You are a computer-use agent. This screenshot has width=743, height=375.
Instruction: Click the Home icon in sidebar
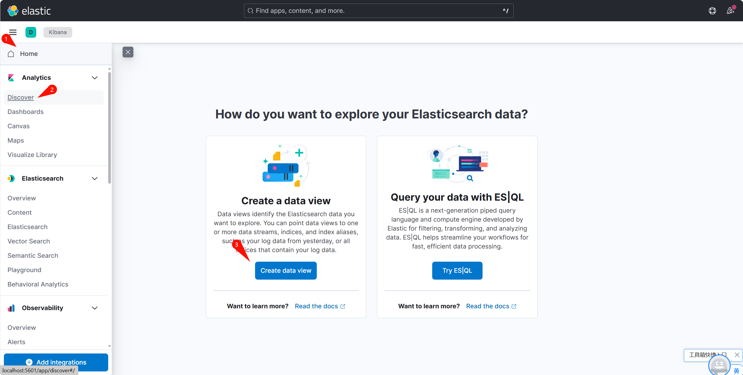tap(11, 54)
